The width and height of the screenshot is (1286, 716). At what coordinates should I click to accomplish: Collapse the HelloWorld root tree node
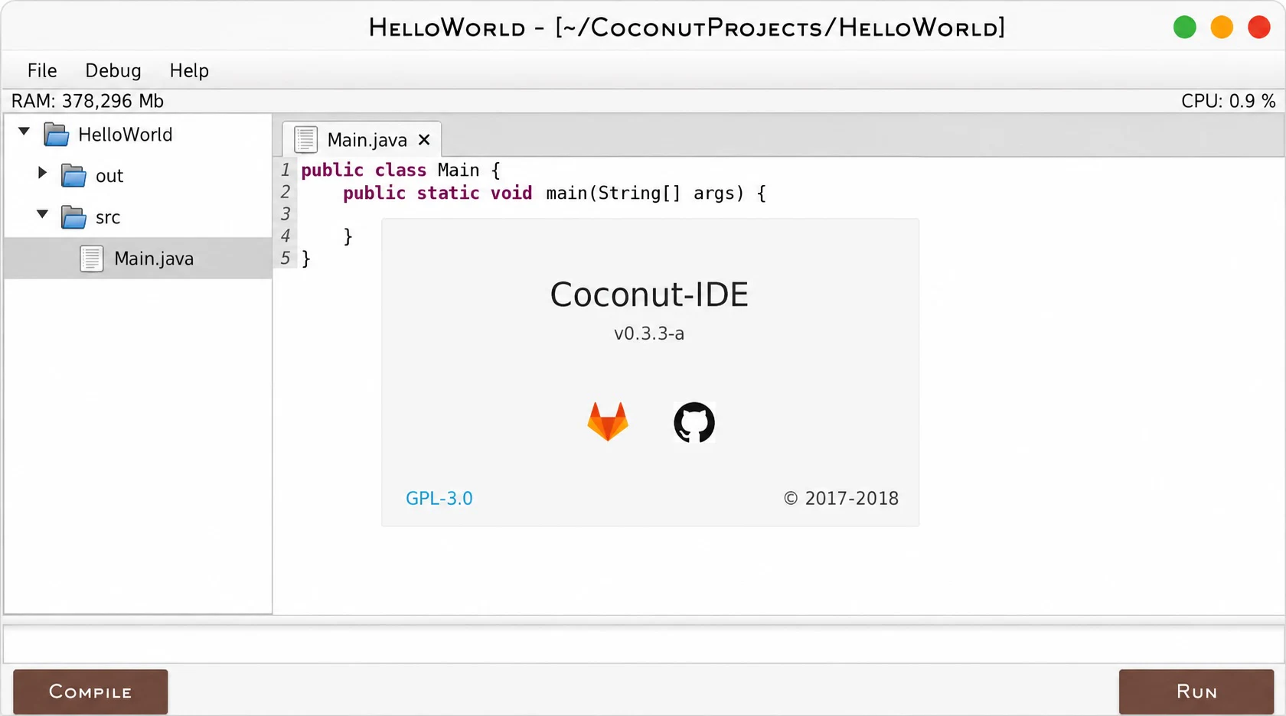24,132
